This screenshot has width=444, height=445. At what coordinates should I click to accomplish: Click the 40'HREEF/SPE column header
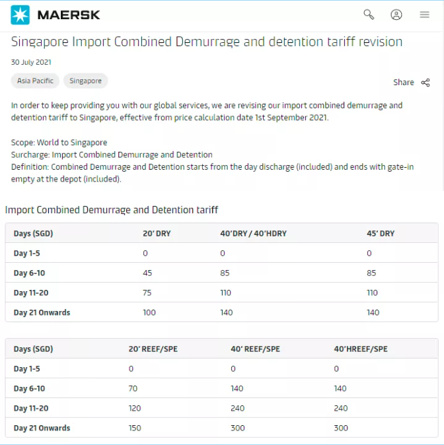361,349
